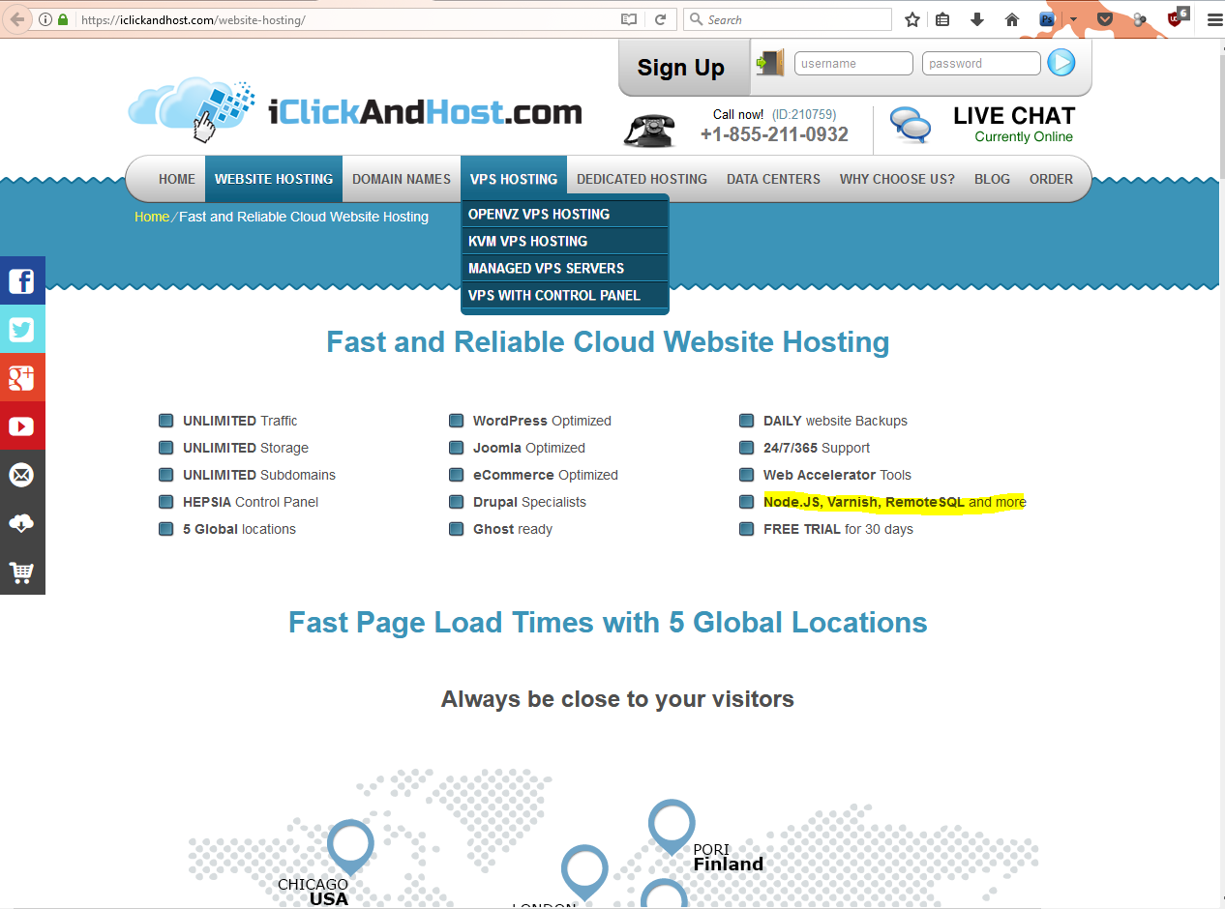
Task: Reload the page with the refresh icon
Action: [661, 19]
